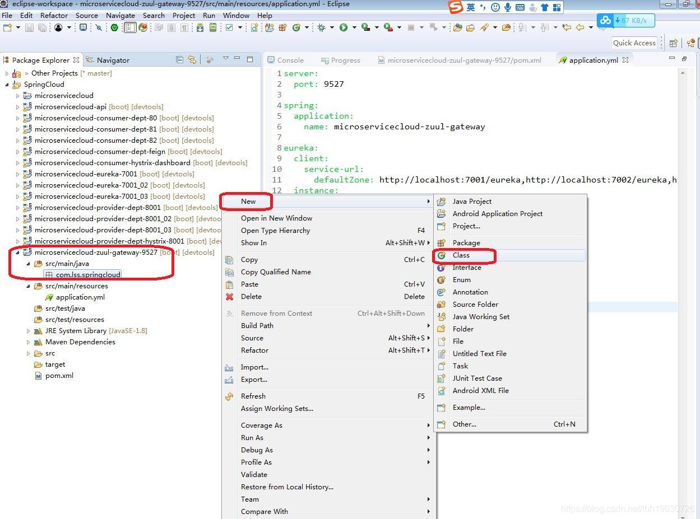Toggle the show line numbers toolbar icon

click(x=130, y=27)
